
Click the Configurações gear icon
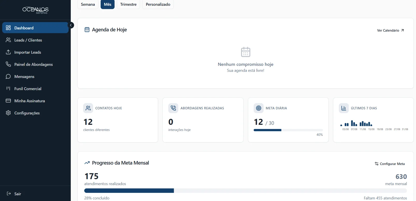8,113
